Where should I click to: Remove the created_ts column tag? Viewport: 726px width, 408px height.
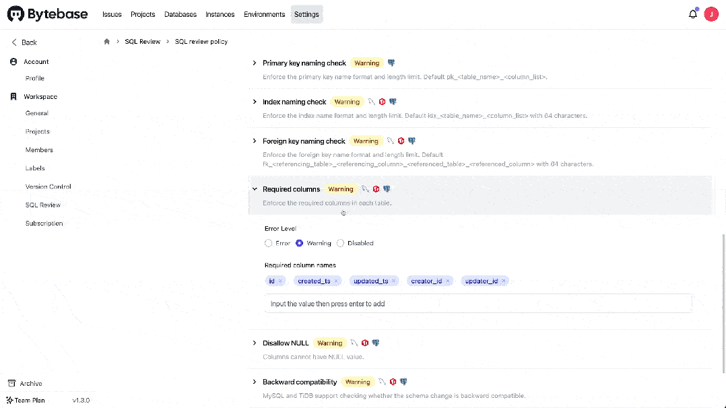[x=336, y=281]
